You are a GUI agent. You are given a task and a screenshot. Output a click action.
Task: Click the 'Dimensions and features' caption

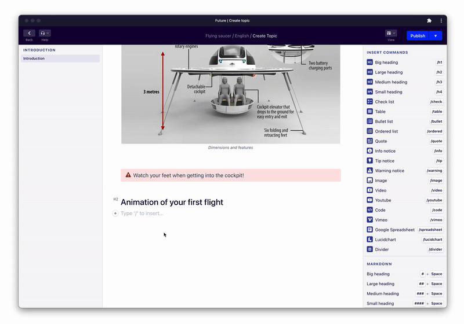click(230, 148)
